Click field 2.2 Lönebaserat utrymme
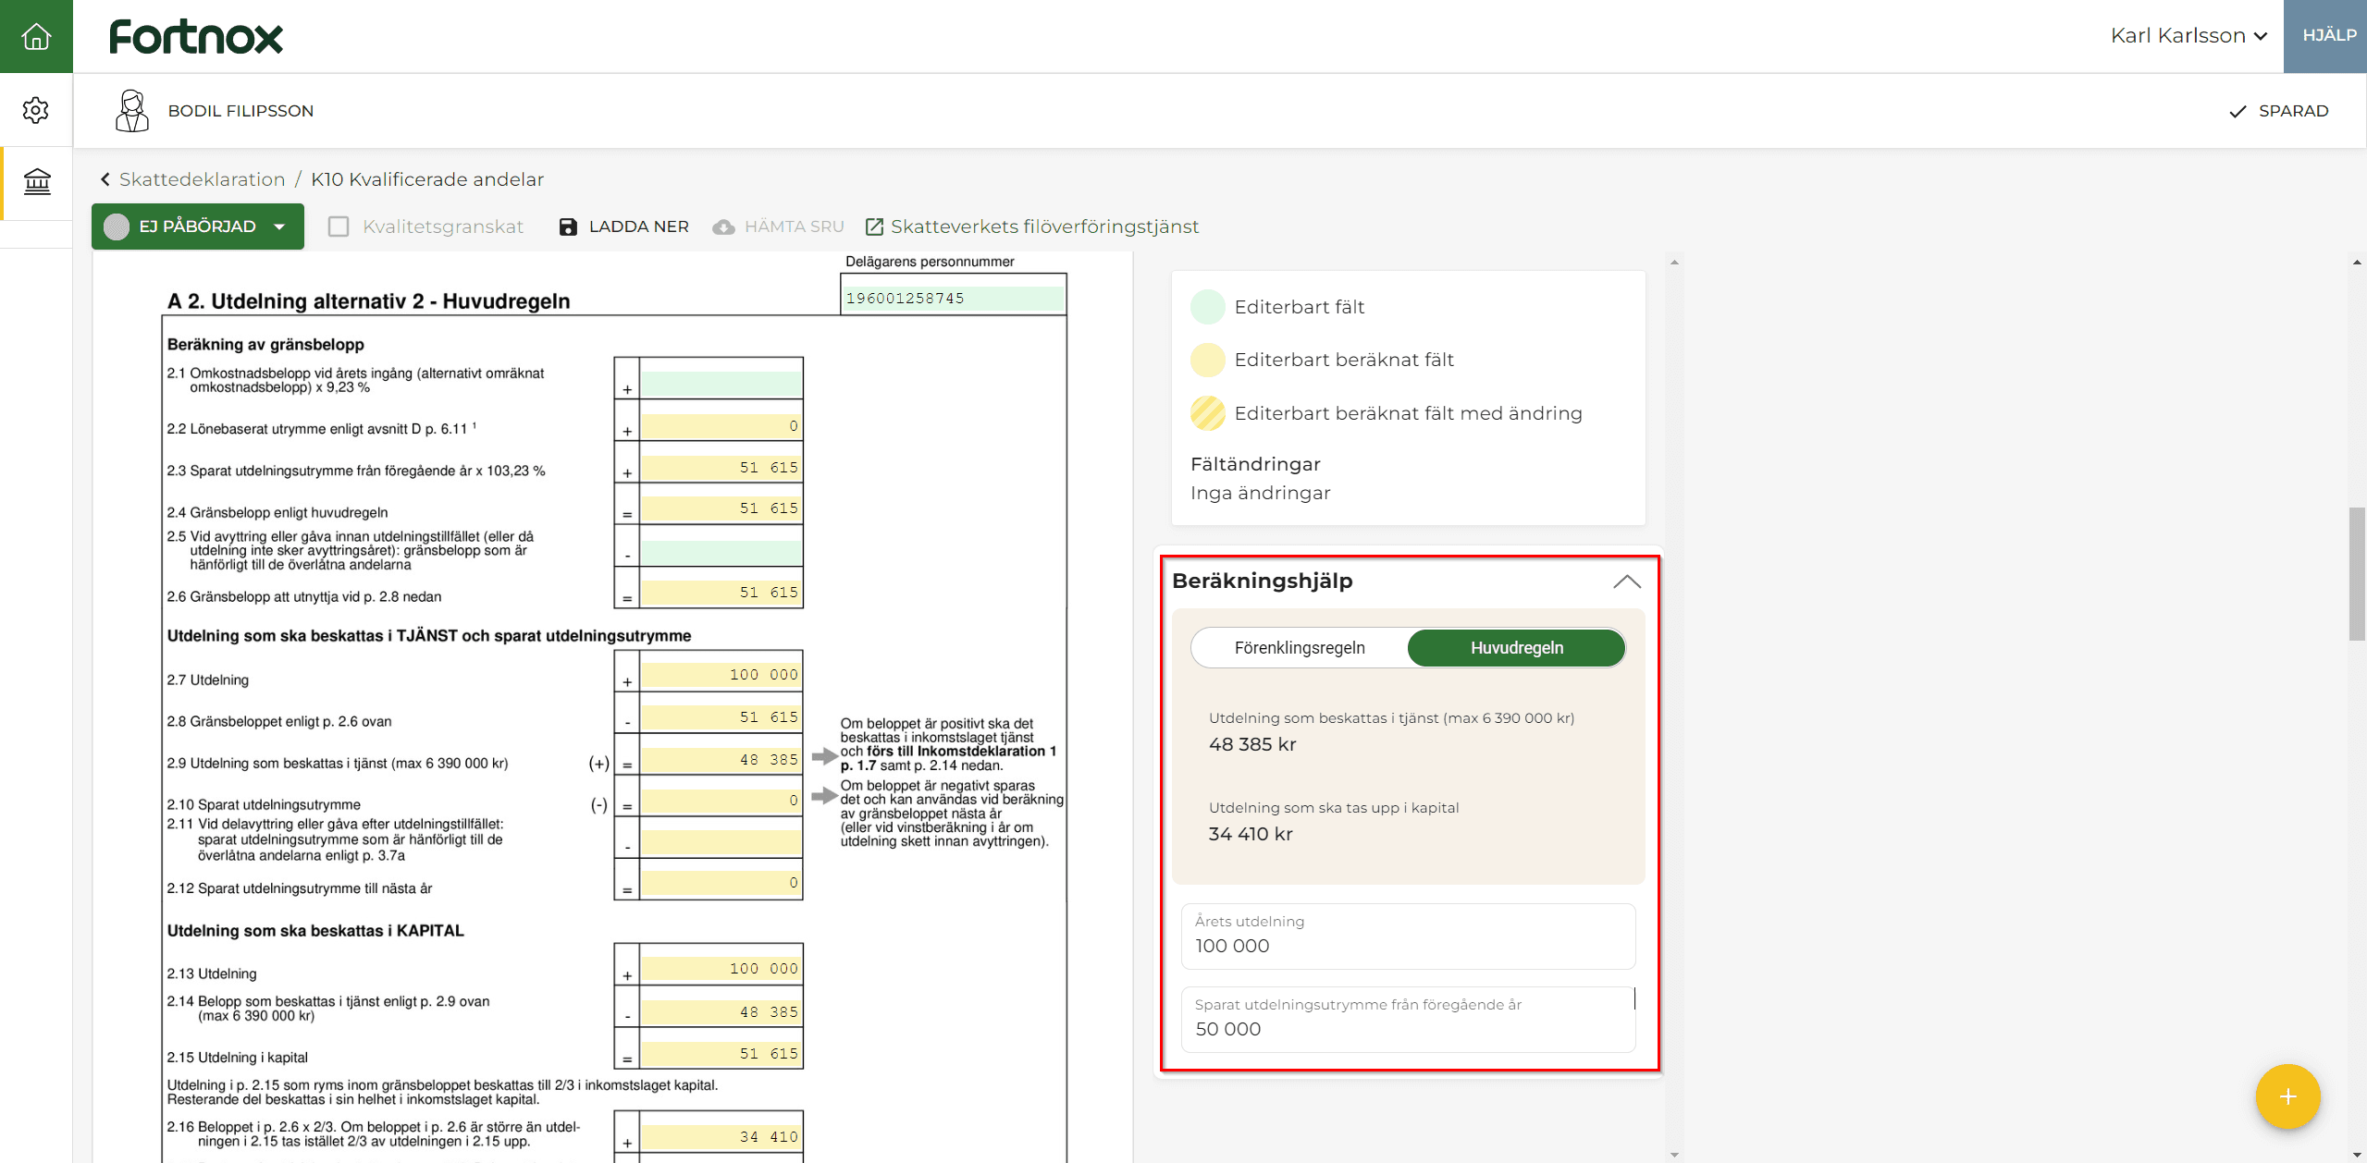This screenshot has width=2367, height=1163. point(721,425)
